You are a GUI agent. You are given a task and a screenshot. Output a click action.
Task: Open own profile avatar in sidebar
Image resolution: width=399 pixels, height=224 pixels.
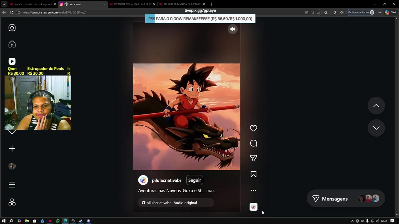(x=12, y=166)
